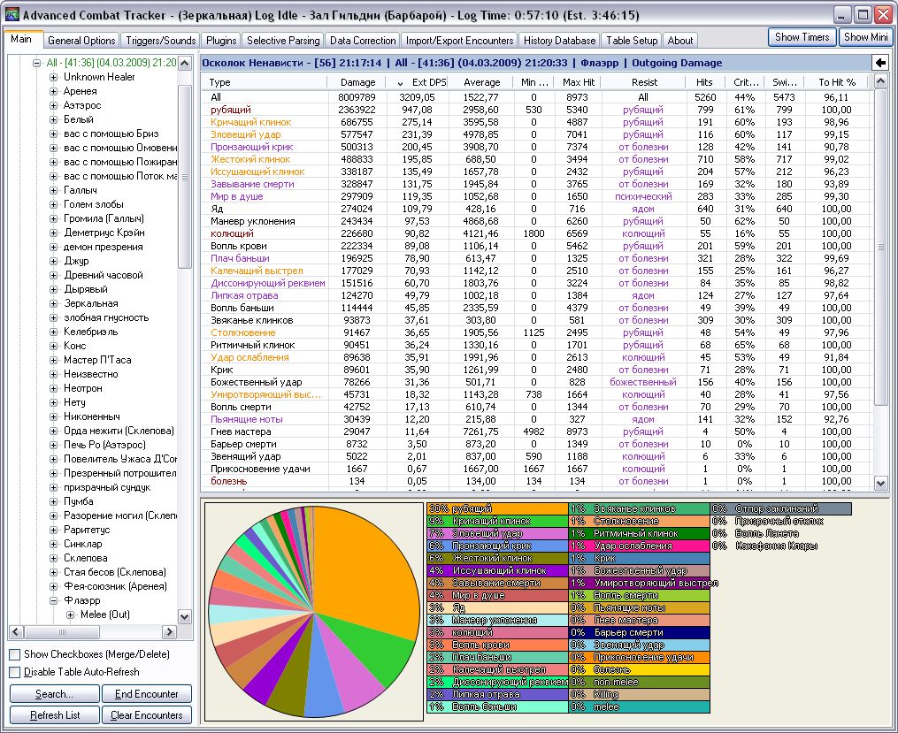This screenshot has height=733, width=898.
Task: Click the Show Mini button
Action: click(865, 37)
